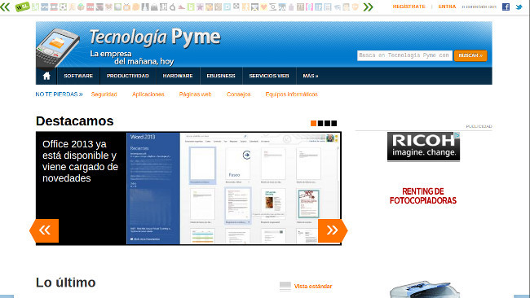Click the Seguridad topic link
This screenshot has width=530, height=298.
point(104,94)
